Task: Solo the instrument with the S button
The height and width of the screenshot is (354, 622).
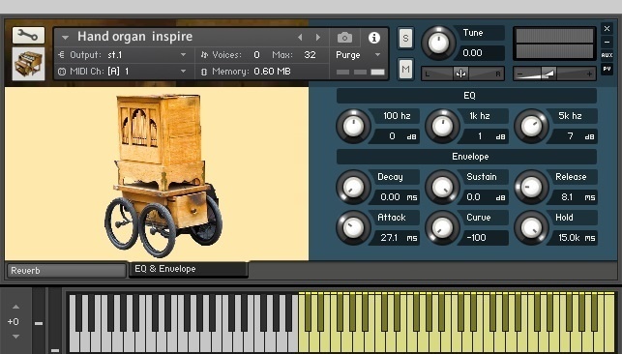Action: [405, 39]
